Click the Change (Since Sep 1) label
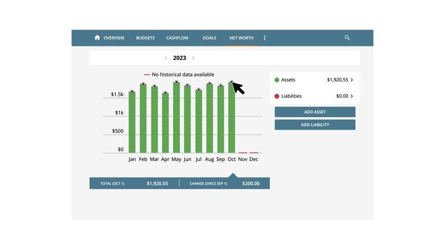445x250 pixels. coord(209,183)
